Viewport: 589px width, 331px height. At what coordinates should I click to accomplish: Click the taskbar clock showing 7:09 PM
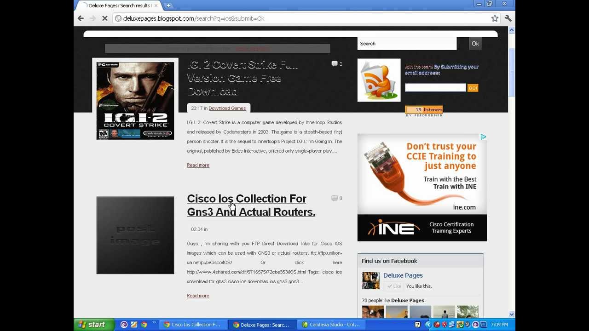click(499, 325)
